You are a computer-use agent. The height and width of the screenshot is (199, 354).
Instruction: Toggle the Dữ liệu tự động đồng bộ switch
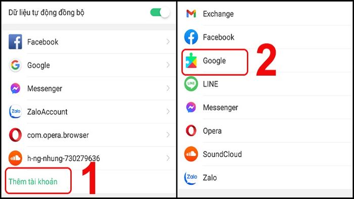coord(160,13)
